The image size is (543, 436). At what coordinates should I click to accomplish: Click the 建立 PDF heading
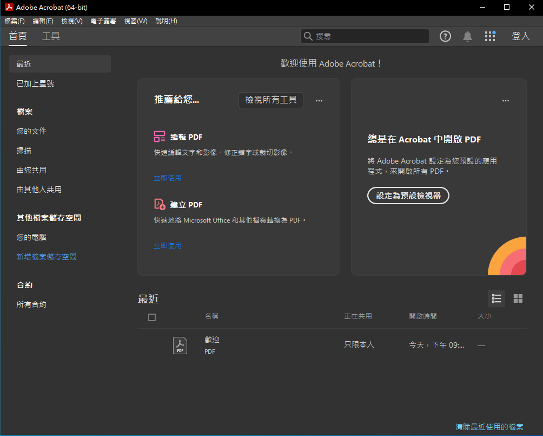pos(186,205)
